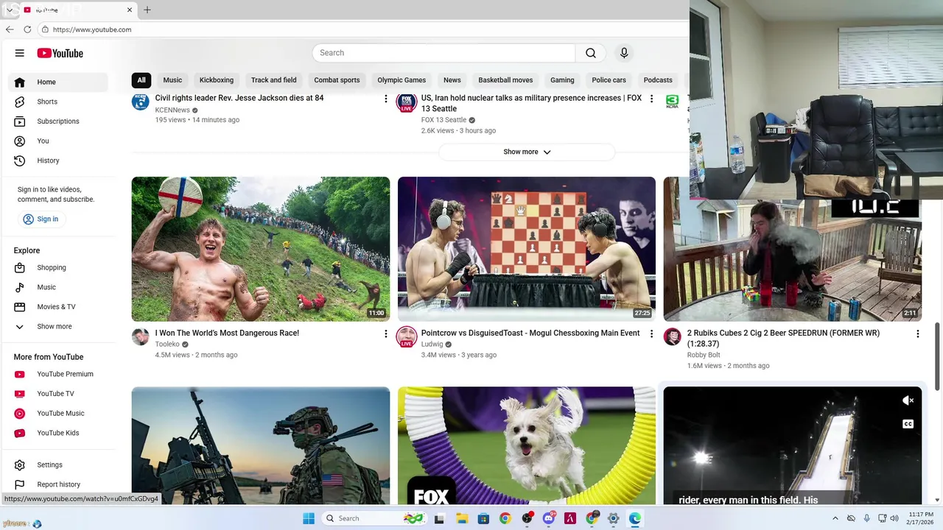Open options for US Iran talks video
This screenshot has width=943, height=530.
651,99
